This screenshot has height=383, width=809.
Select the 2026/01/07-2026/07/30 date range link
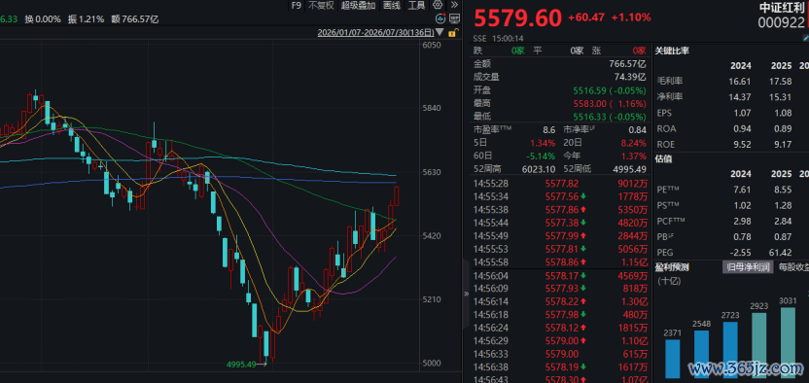point(376,32)
